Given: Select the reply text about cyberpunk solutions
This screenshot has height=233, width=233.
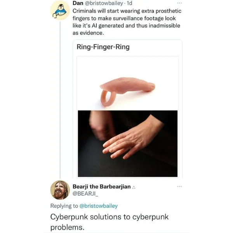Looking at the screenshot, I should tap(110, 222).
